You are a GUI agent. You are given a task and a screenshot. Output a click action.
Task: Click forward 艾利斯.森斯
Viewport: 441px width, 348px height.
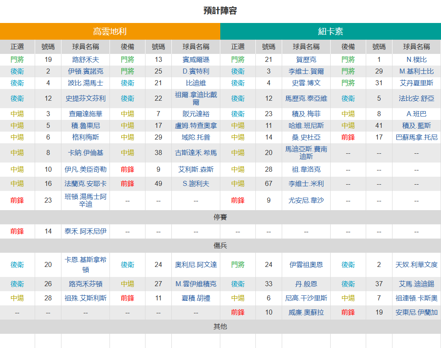[x=196, y=170]
